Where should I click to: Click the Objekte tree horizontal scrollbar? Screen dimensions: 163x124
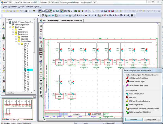point(19,93)
